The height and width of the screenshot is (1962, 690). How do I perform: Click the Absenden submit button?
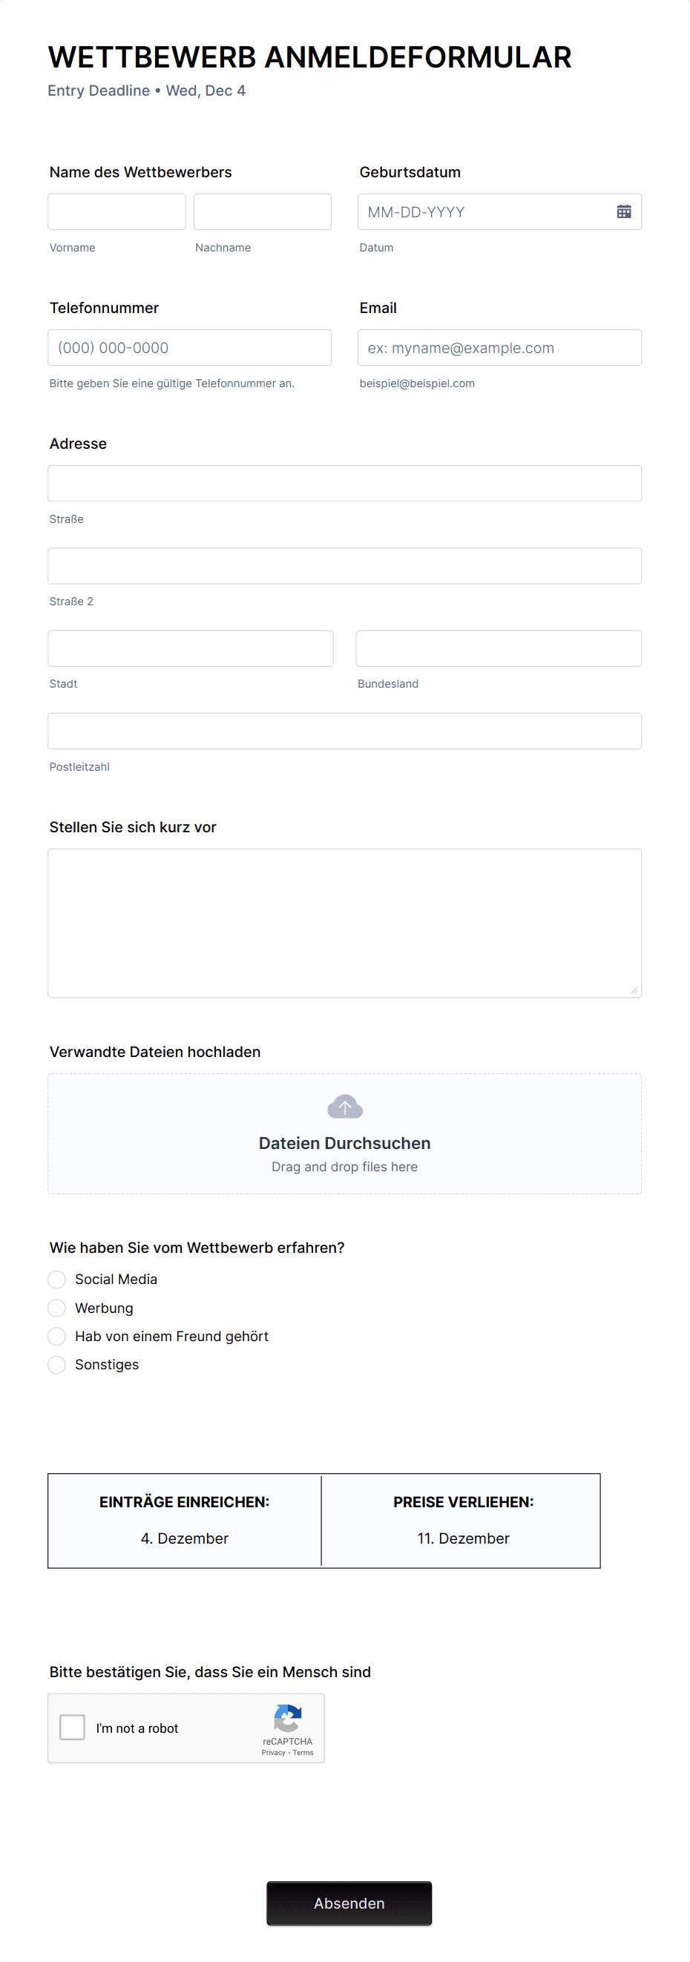tap(349, 1903)
